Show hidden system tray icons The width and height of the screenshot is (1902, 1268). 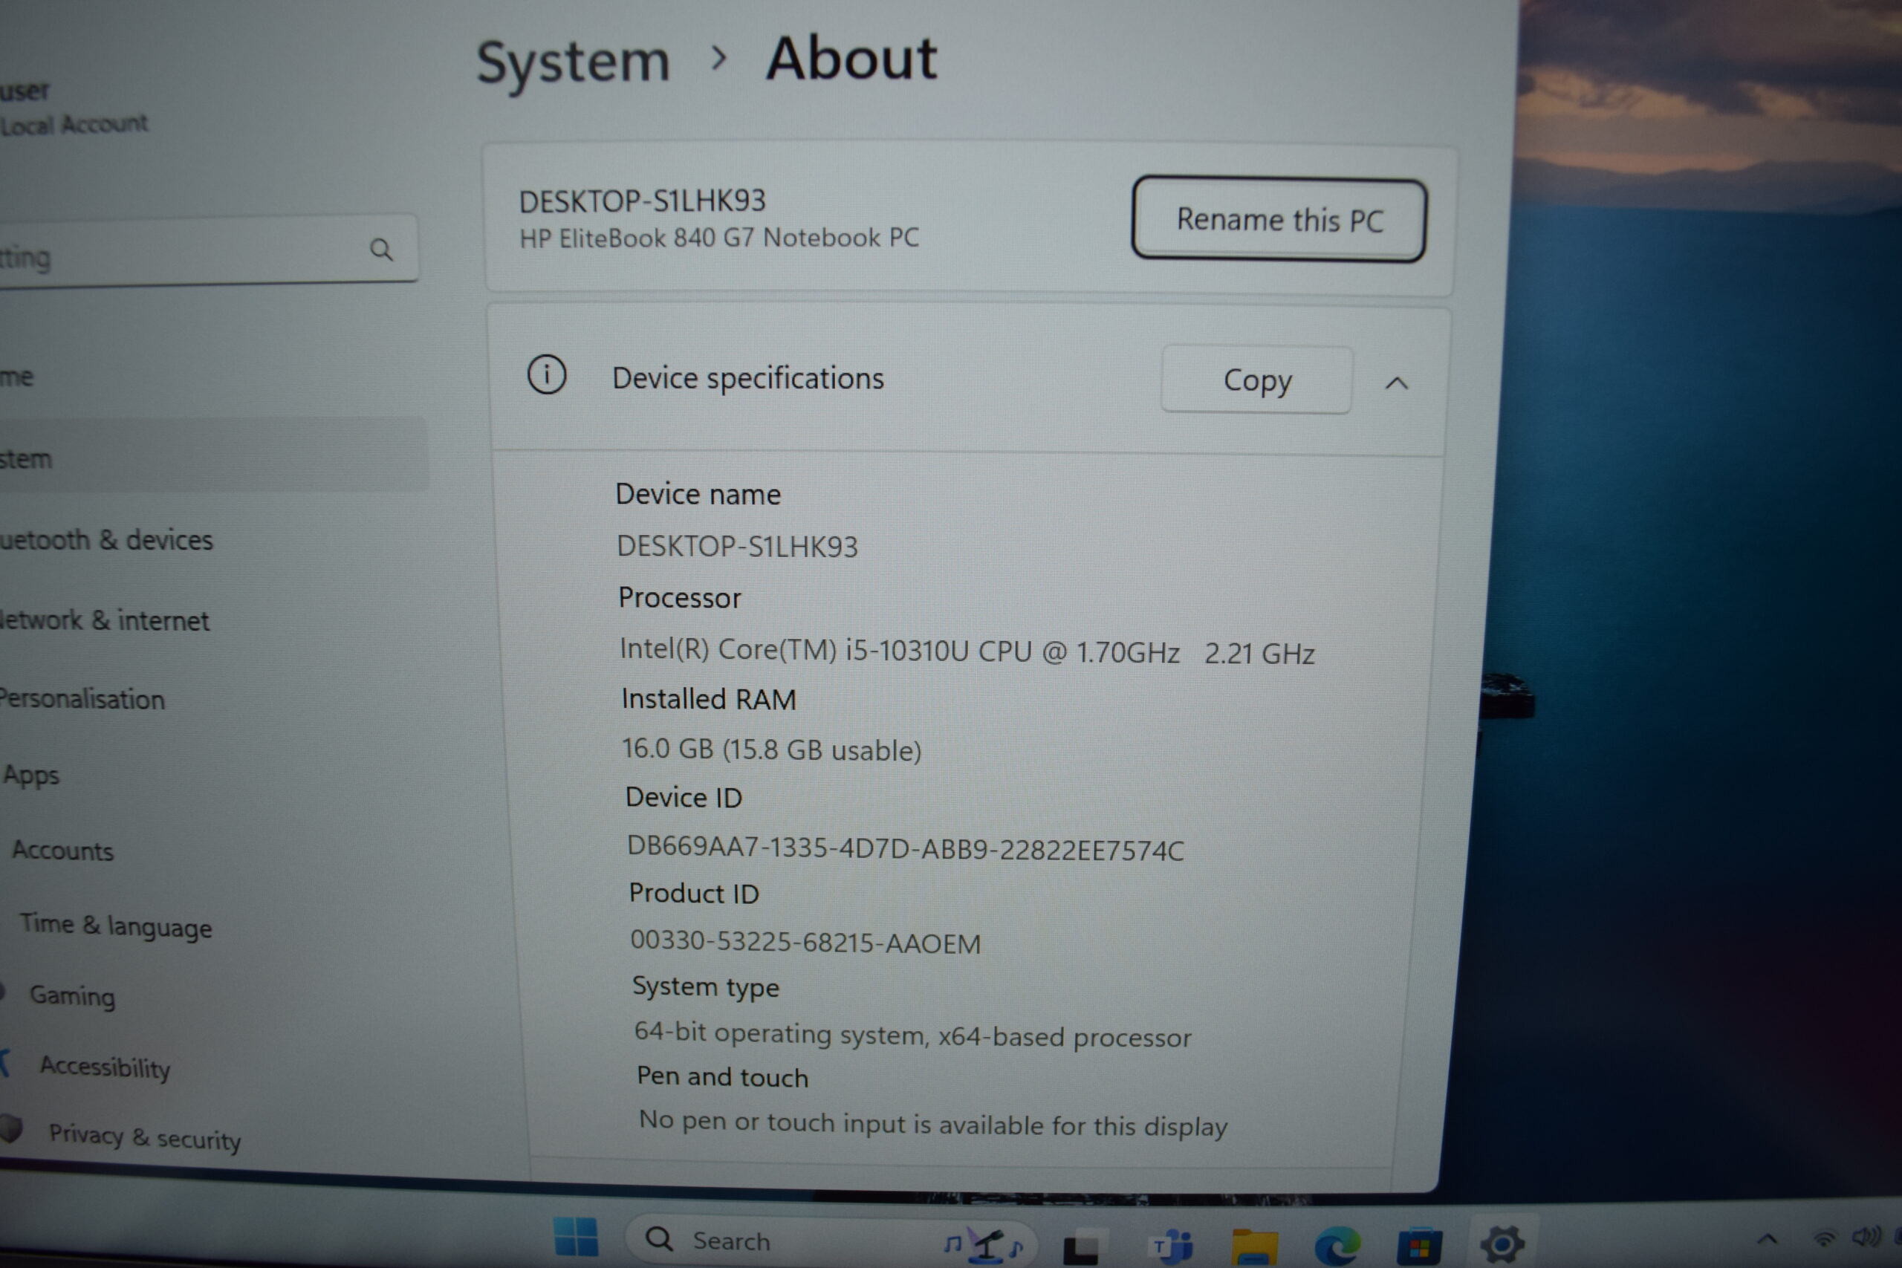click(1767, 1239)
